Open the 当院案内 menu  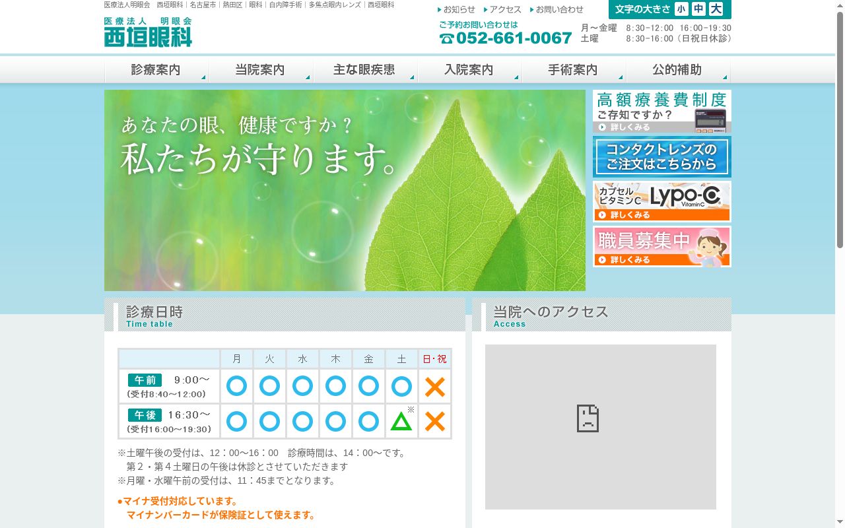coord(261,69)
